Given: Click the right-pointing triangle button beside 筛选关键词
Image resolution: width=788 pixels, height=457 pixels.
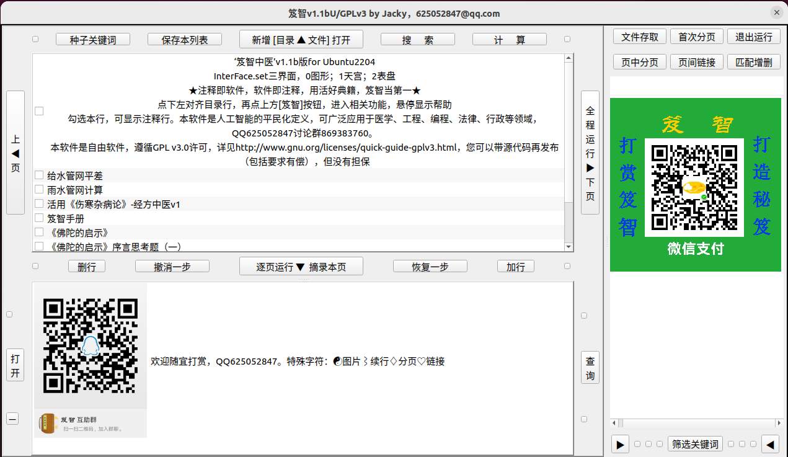Looking at the screenshot, I should tap(620, 444).
